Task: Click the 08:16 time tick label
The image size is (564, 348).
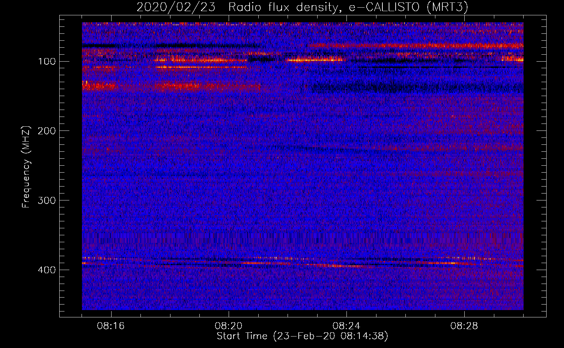Action: (x=111, y=326)
